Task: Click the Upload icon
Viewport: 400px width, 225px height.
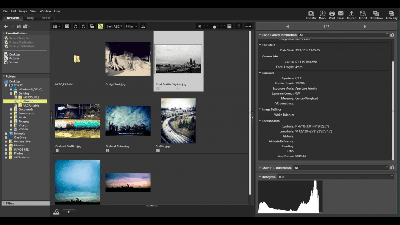Action: 352,14
